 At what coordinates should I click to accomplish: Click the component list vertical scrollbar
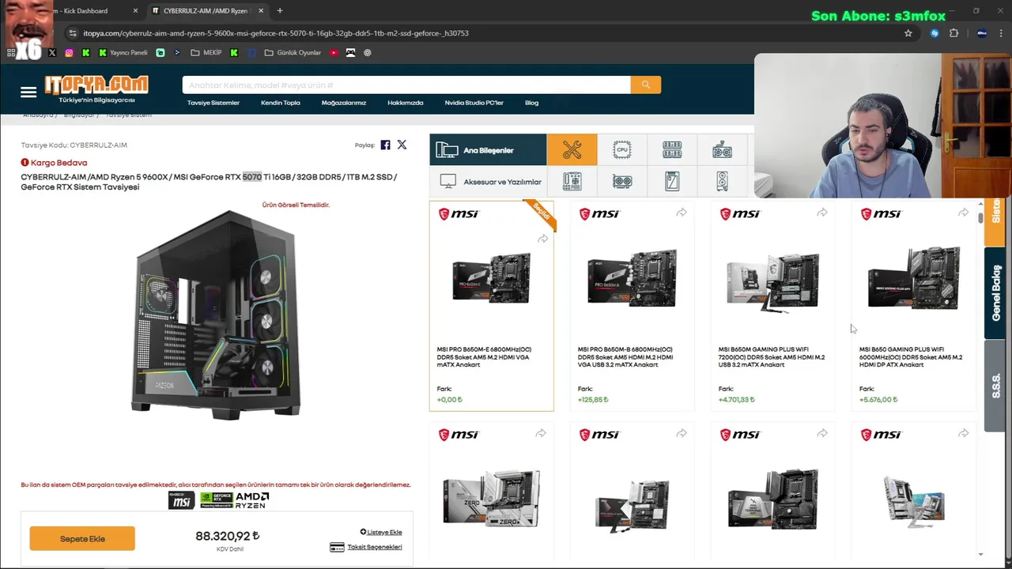(x=980, y=219)
